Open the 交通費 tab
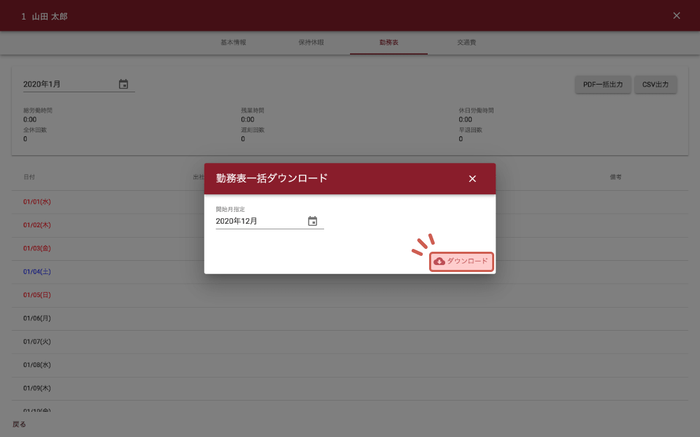The height and width of the screenshot is (437, 700). [466, 43]
